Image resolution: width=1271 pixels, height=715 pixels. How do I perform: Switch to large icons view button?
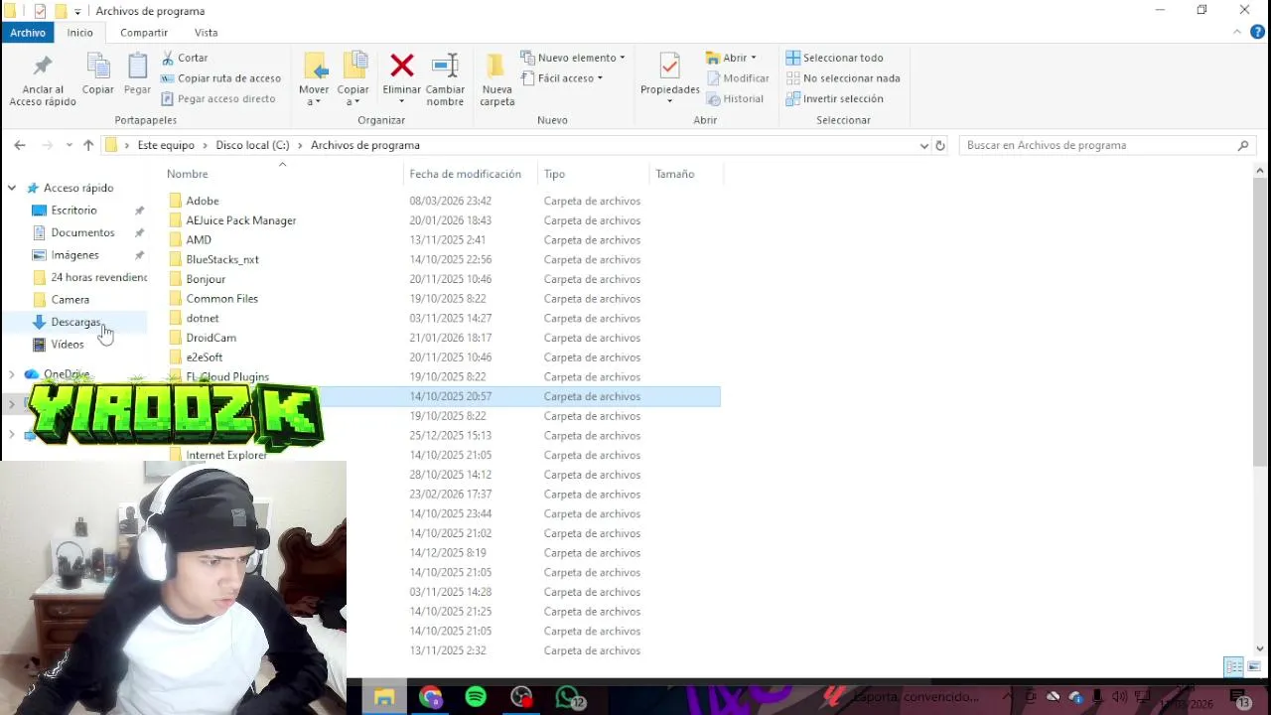coord(1254,666)
